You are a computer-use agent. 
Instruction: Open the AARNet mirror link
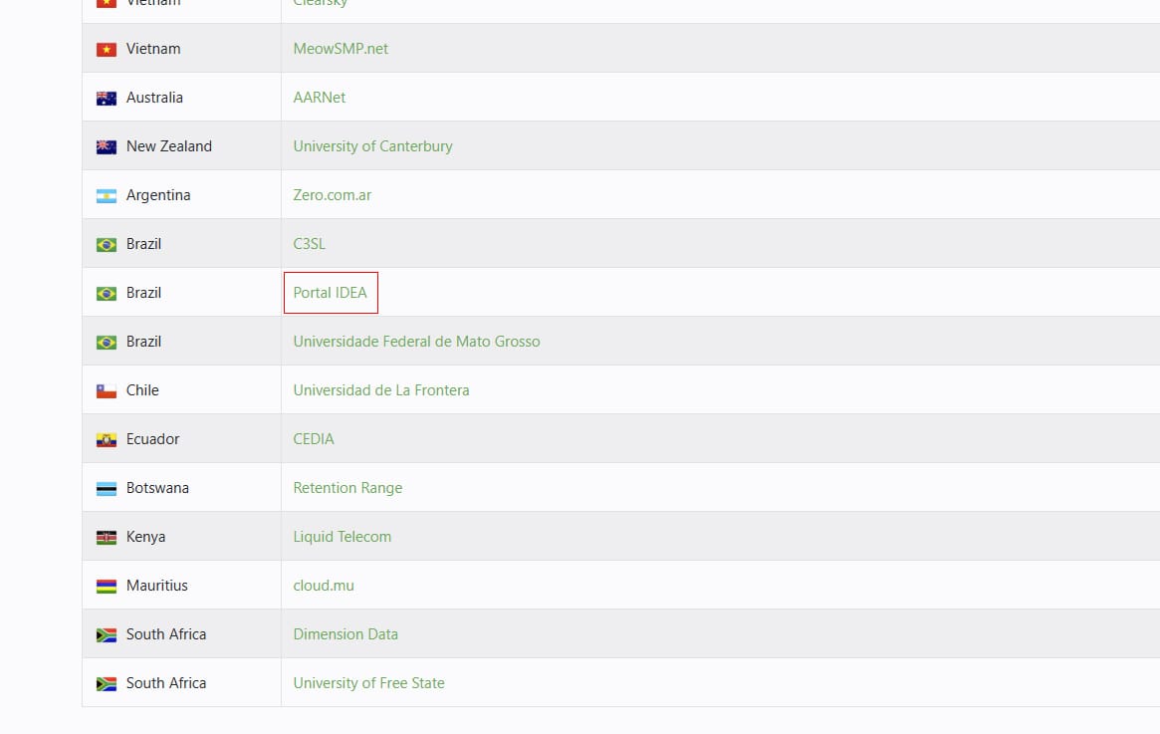point(320,98)
